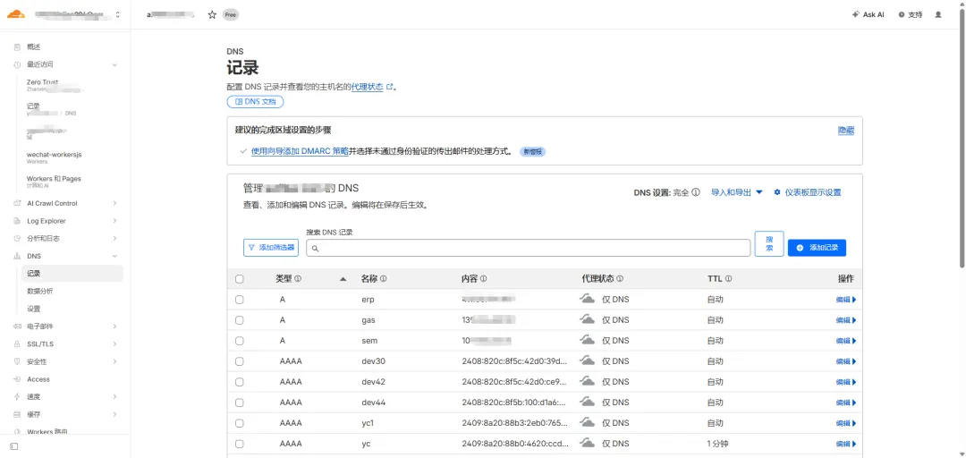Open wechat-workersjs recent item
Screen dimensions: 966x458
tap(55, 155)
